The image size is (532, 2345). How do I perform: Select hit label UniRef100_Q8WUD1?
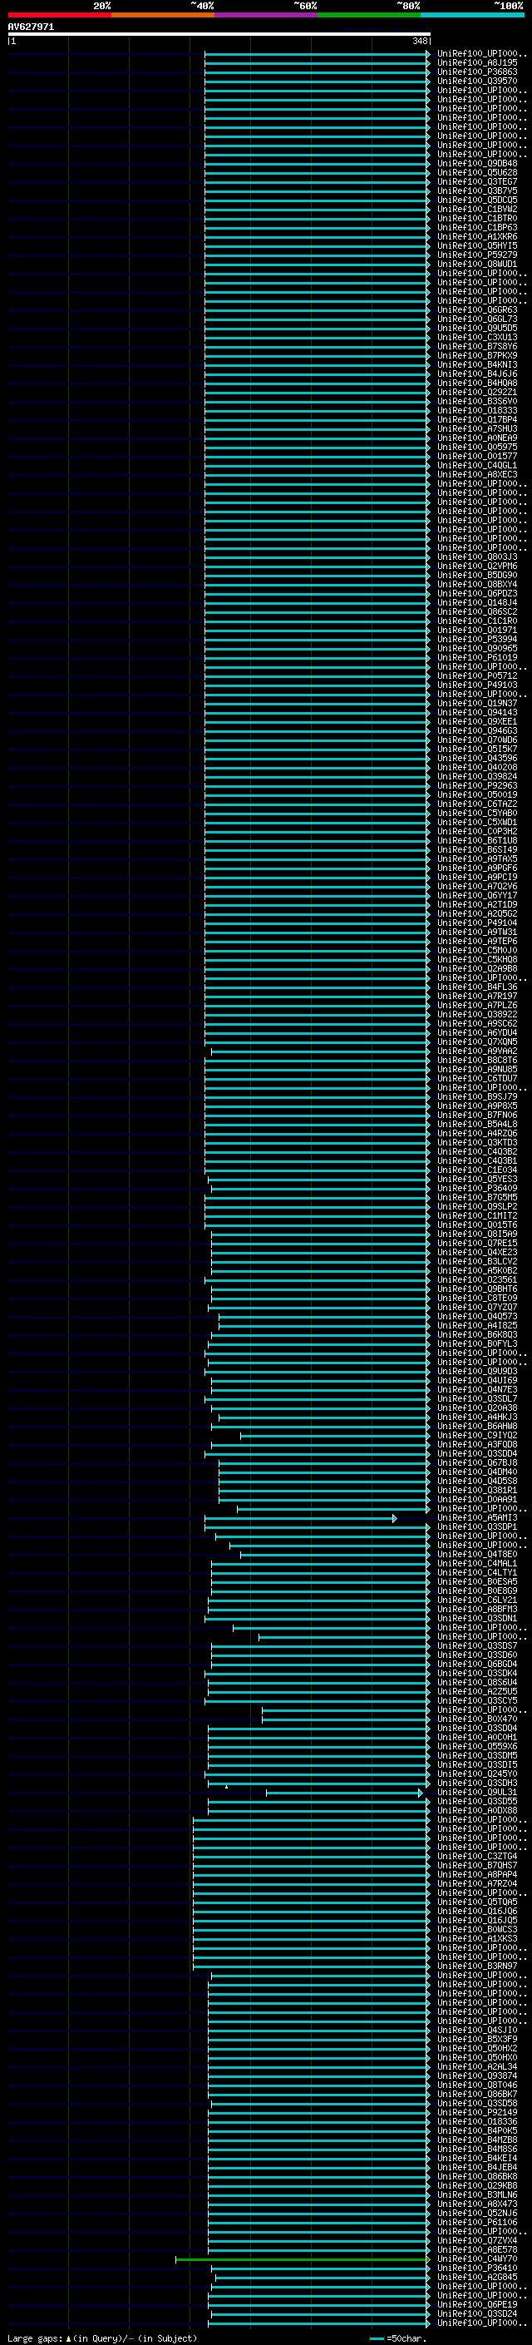477,264
